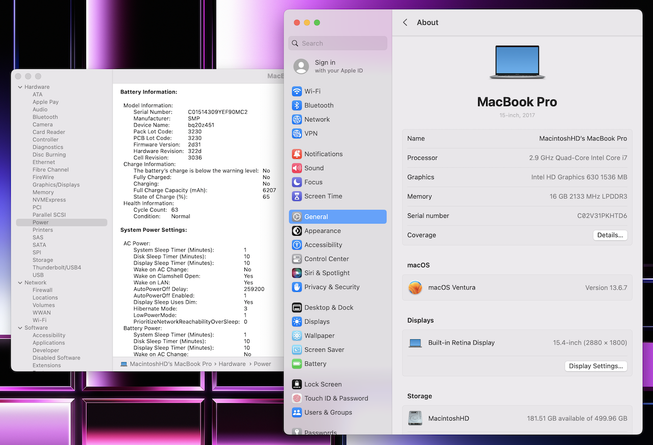Select Extensions in System Information sidebar

pyautogui.click(x=47, y=365)
